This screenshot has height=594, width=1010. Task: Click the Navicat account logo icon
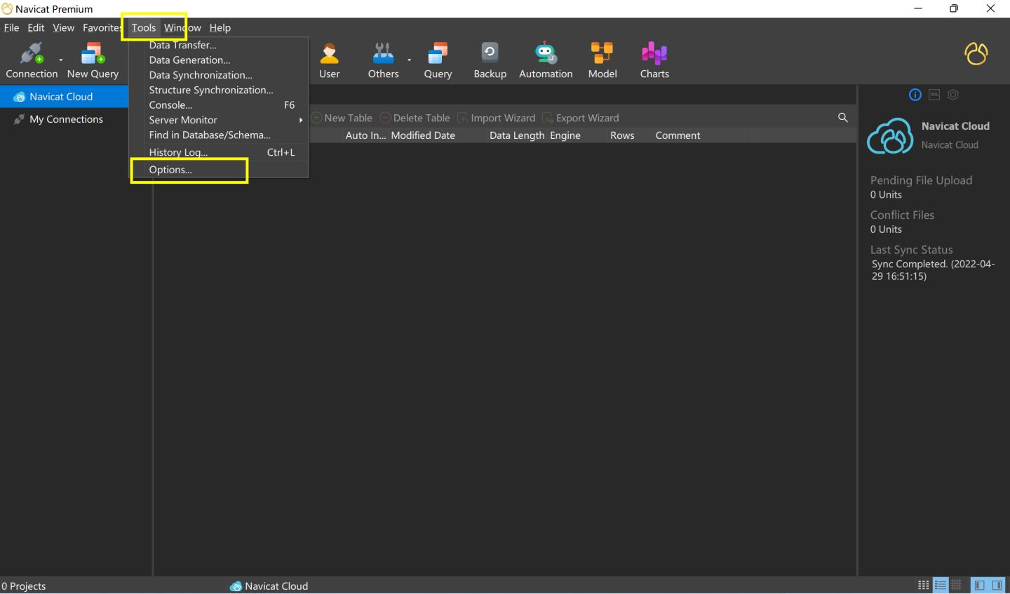click(976, 54)
